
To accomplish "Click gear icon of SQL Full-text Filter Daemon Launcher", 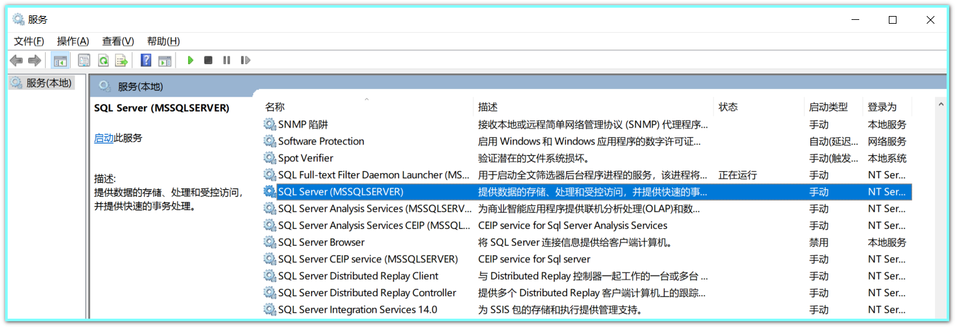I will [270, 175].
